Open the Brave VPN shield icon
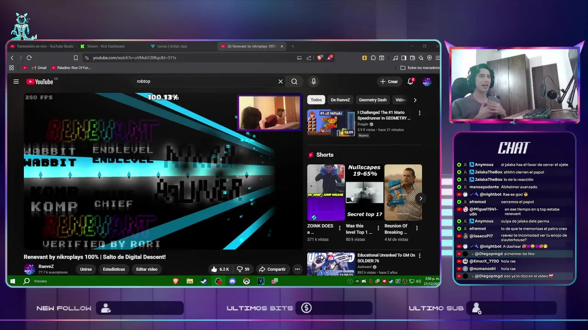Screen dimensions: 588x330 tap(430, 58)
